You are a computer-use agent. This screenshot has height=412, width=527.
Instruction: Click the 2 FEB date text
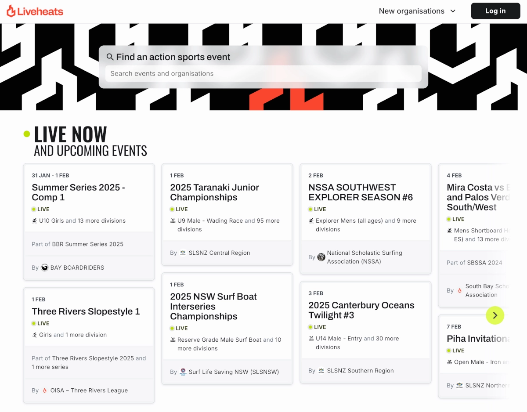[x=316, y=176]
